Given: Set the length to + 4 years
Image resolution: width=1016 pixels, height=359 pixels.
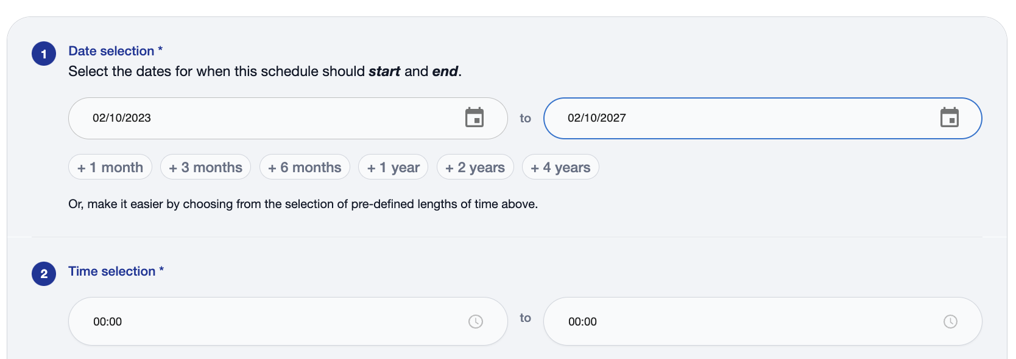Looking at the screenshot, I should 560,167.
